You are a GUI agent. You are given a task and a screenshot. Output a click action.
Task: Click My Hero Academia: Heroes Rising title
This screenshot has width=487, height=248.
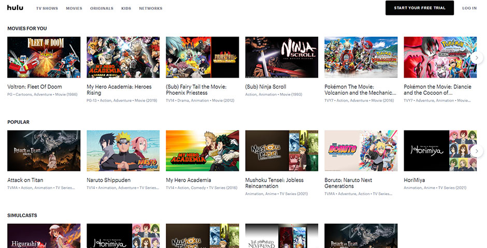click(x=119, y=90)
